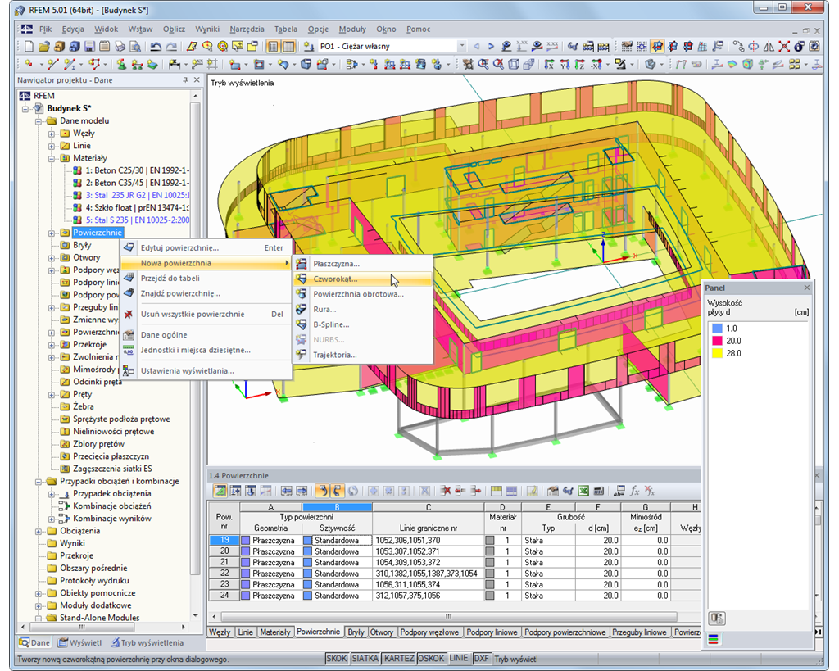
Task: Click the table horizontal scrollbar
Action: (x=448, y=616)
